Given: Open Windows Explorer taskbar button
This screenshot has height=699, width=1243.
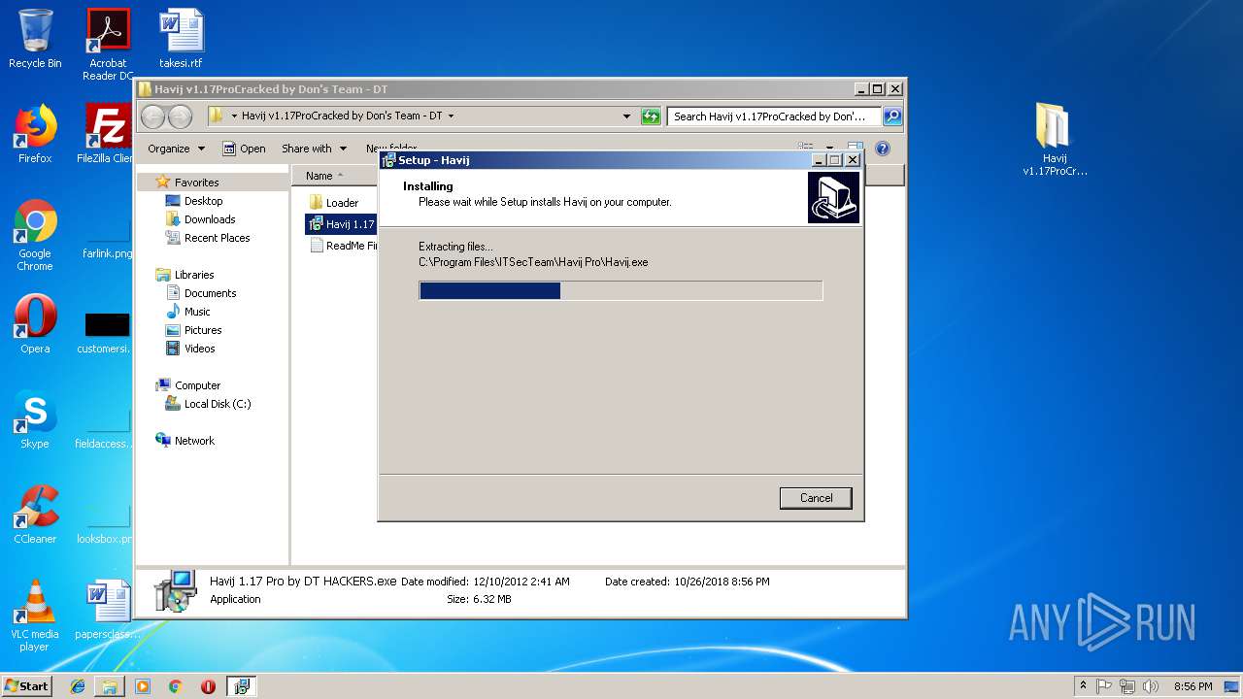Looking at the screenshot, I should tap(110, 686).
